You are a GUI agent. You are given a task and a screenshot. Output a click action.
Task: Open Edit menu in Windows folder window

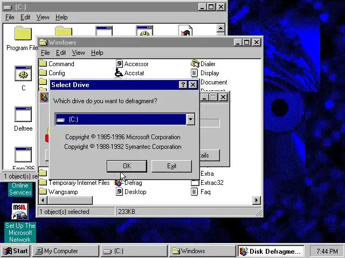click(61, 53)
